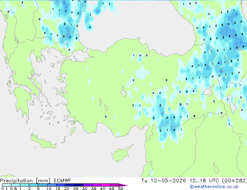Select the 25 mm dark navy swatch
The width and height of the screenshot is (247, 190).
(x=78, y=185)
